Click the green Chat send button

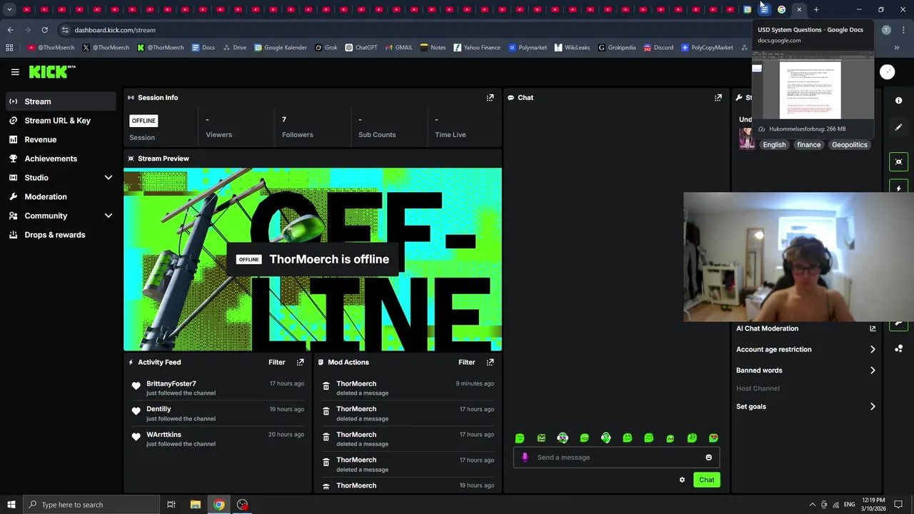(x=706, y=480)
